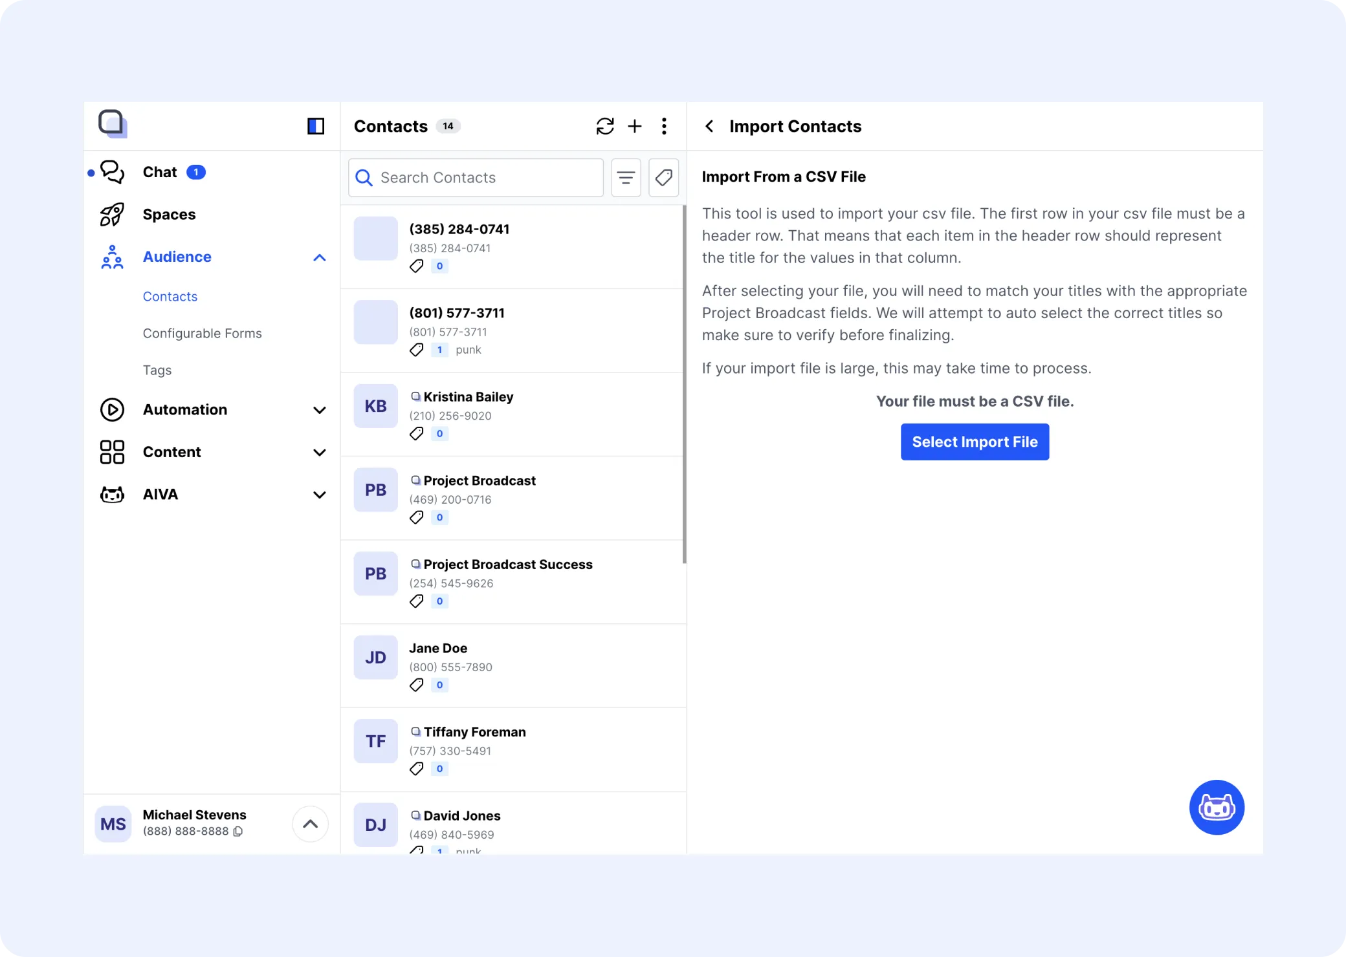Click the contacts list scrollbar
Viewport: 1346px width, 957px height.
[684, 384]
